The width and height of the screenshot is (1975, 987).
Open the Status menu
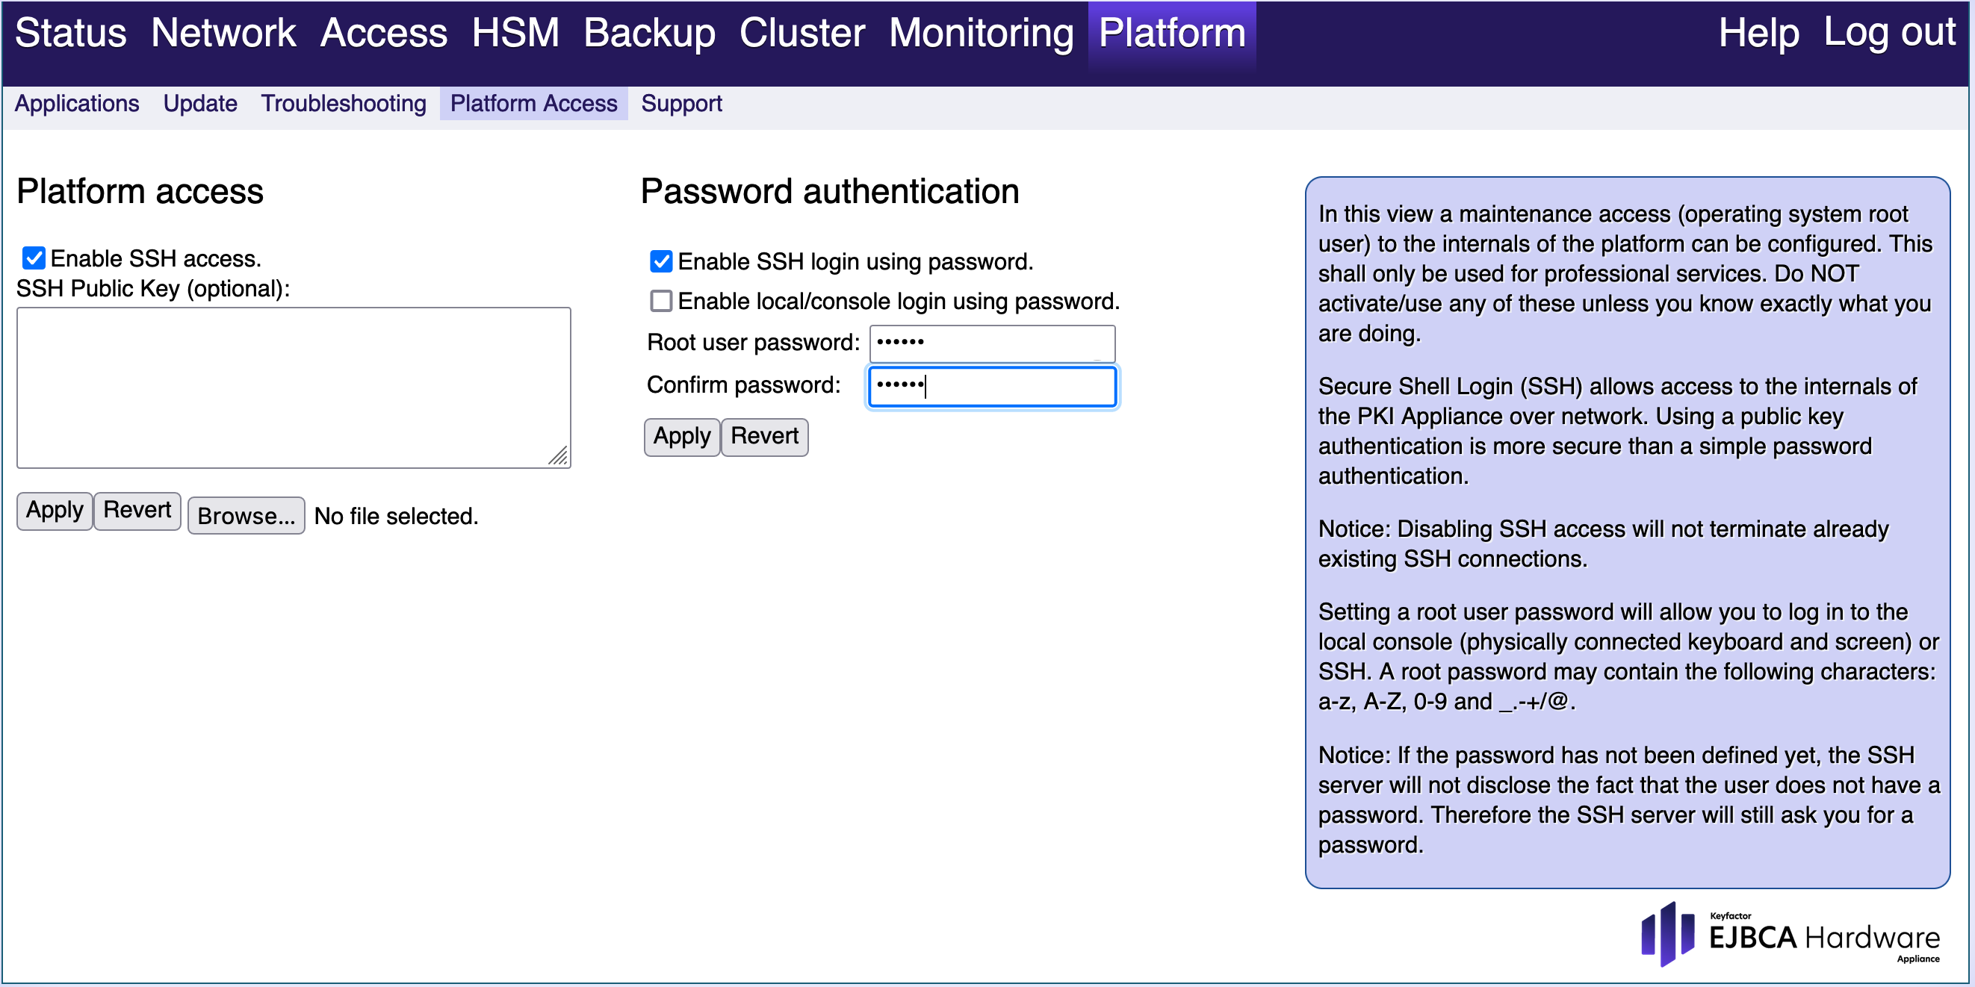(70, 34)
